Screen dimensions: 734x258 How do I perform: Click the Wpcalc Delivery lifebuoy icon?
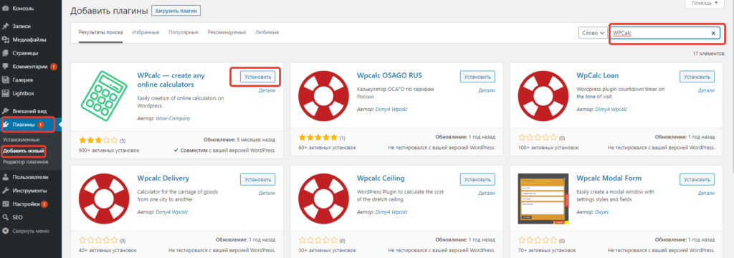(x=104, y=199)
